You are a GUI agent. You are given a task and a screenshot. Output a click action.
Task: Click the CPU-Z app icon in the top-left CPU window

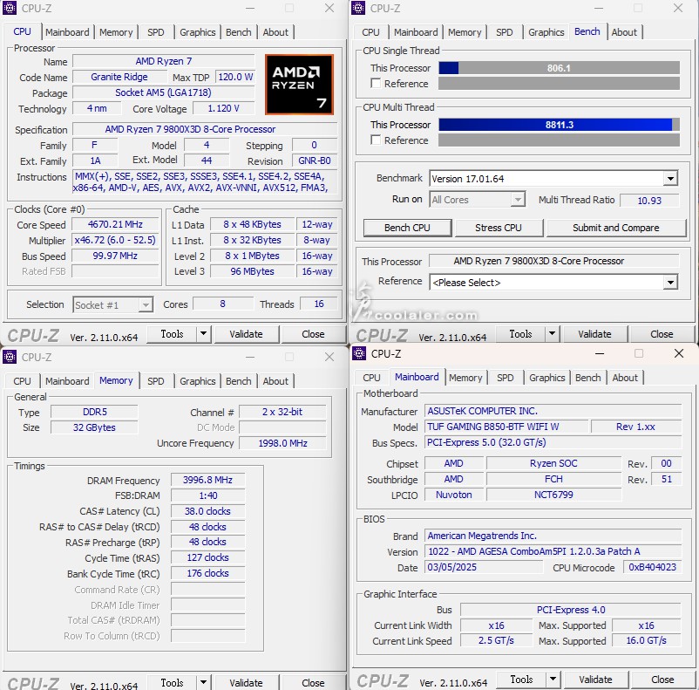click(10, 8)
